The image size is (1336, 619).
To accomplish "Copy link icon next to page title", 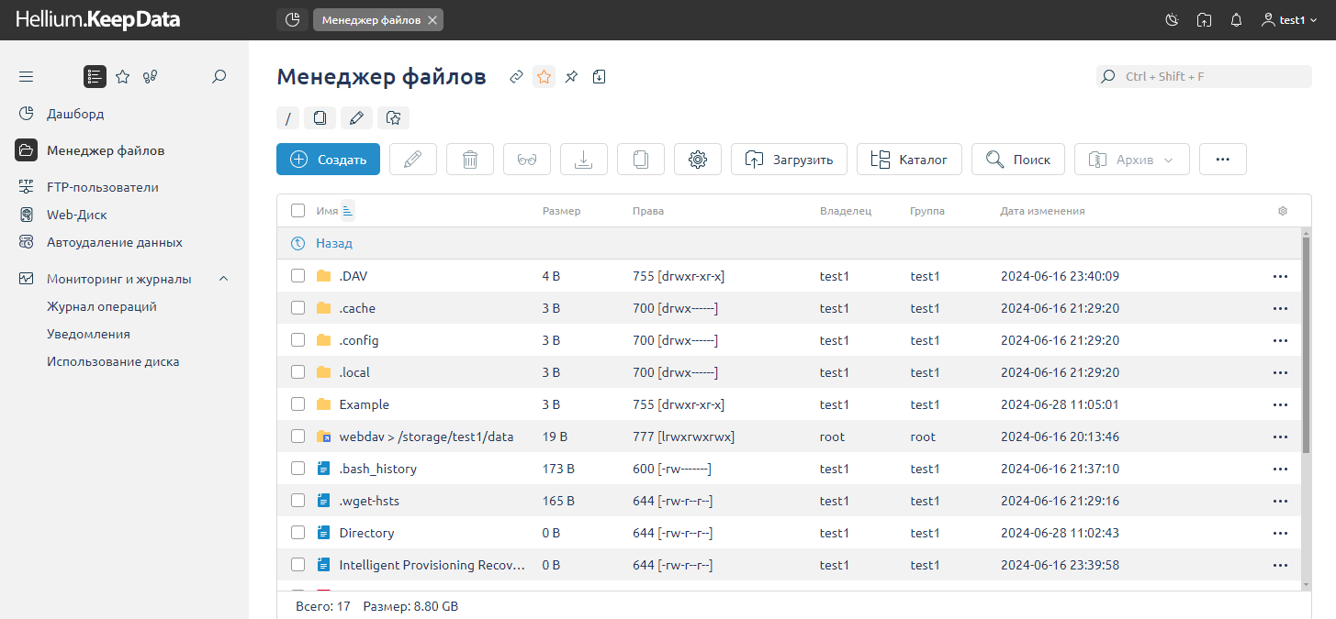I will pos(516,77).
